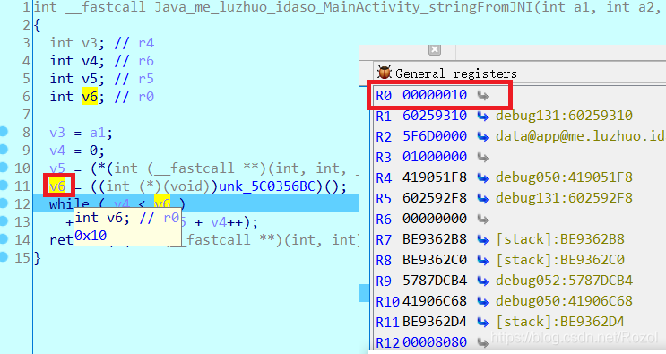Click the jump arrow for R9 register
The image size is (666, 354).
pos(482,281)
